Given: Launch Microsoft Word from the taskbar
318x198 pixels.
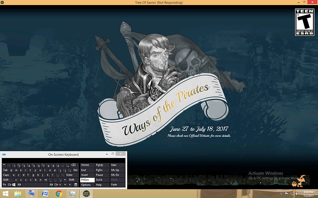Looking at the screenshot, I should (x=45, y=193).
